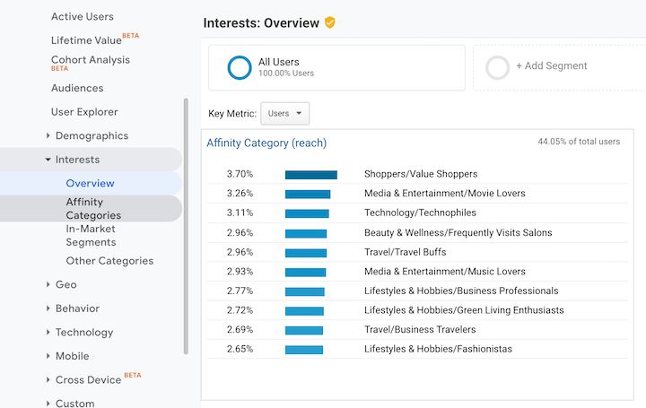Click the All Users segment circle icon

tap(240, 68)
